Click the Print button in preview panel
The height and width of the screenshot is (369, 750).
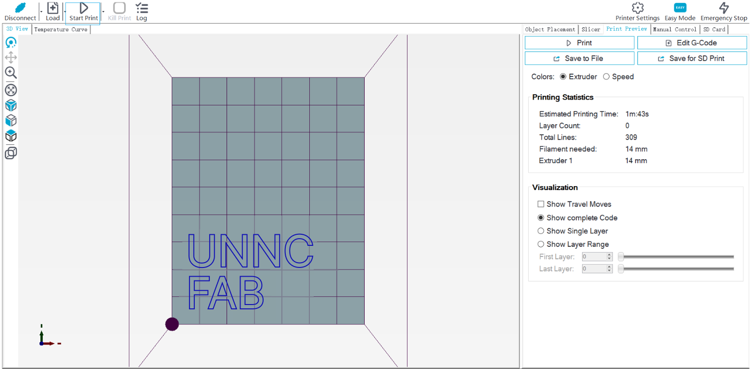tap(579, 43)
